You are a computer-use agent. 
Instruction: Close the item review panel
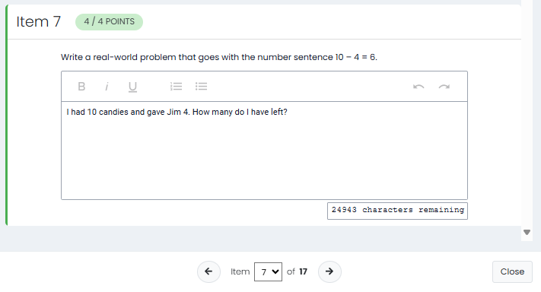pos(512,271)
